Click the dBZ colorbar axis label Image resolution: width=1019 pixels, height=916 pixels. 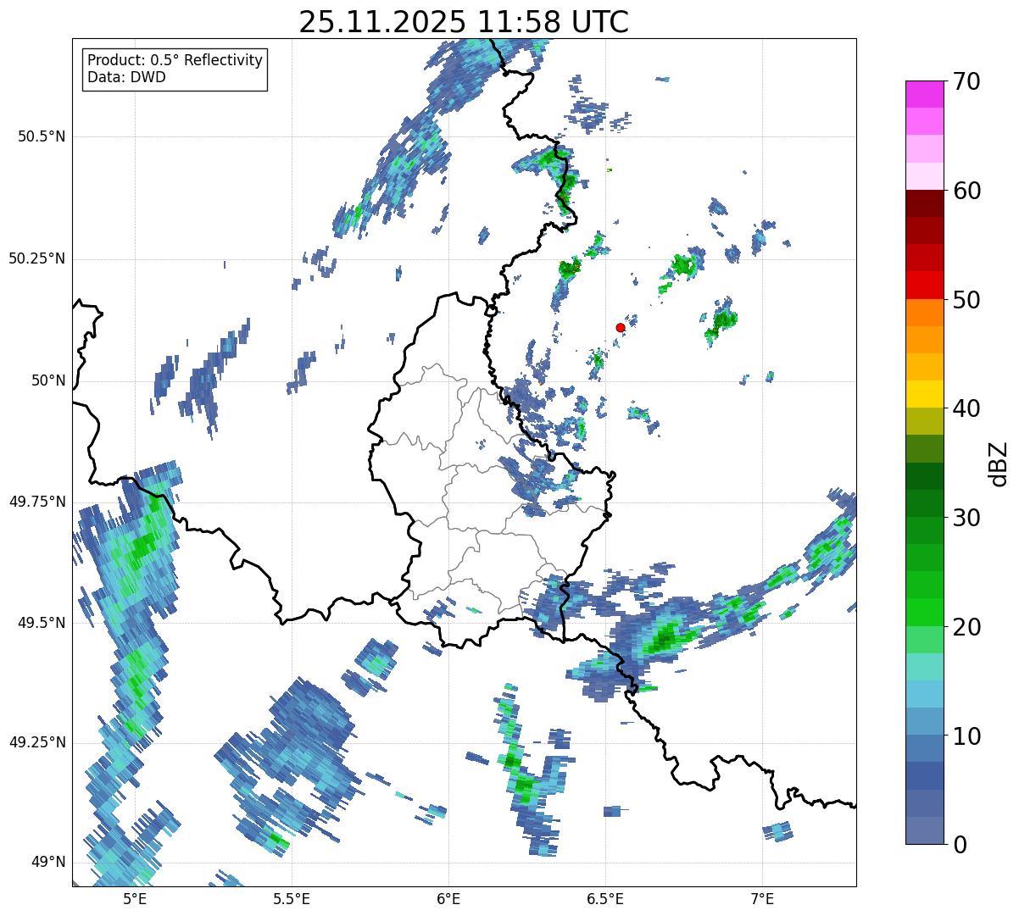(998, 463)
